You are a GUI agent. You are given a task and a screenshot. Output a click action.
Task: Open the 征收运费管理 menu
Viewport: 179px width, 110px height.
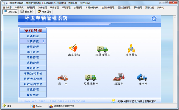coord(124,7)
